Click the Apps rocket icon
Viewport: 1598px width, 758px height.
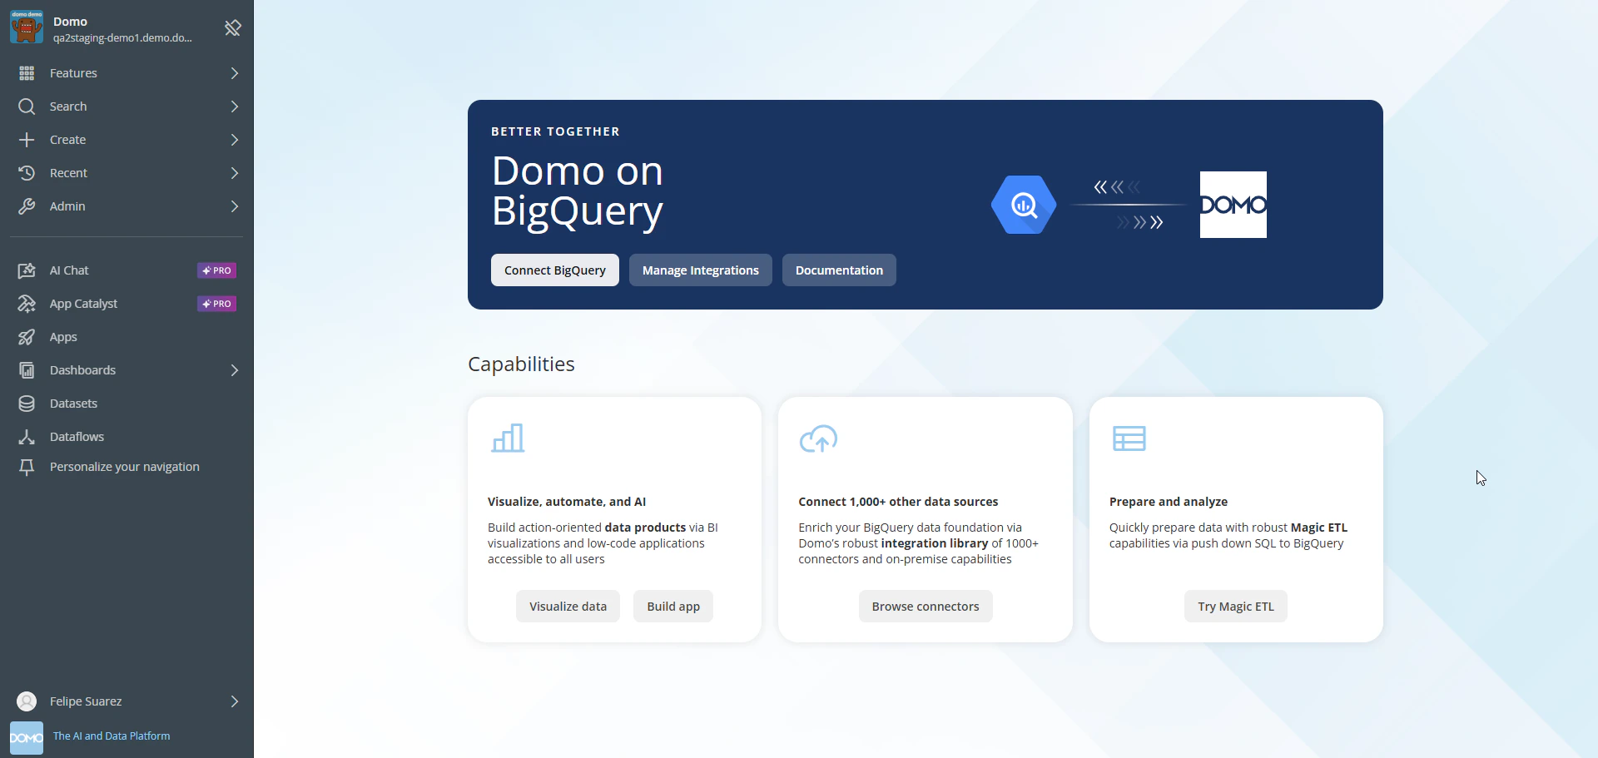click(x=27, y=337)
